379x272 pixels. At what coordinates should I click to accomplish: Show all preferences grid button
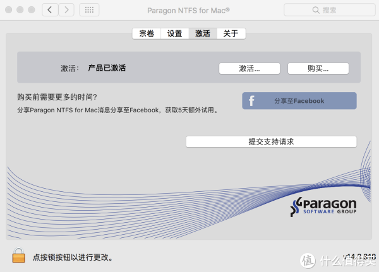(89, 10)
